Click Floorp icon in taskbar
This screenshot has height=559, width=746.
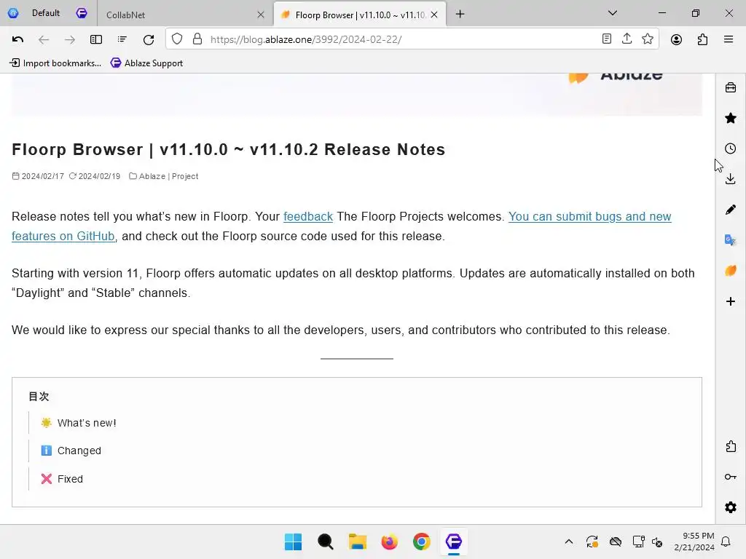[453, 542]
